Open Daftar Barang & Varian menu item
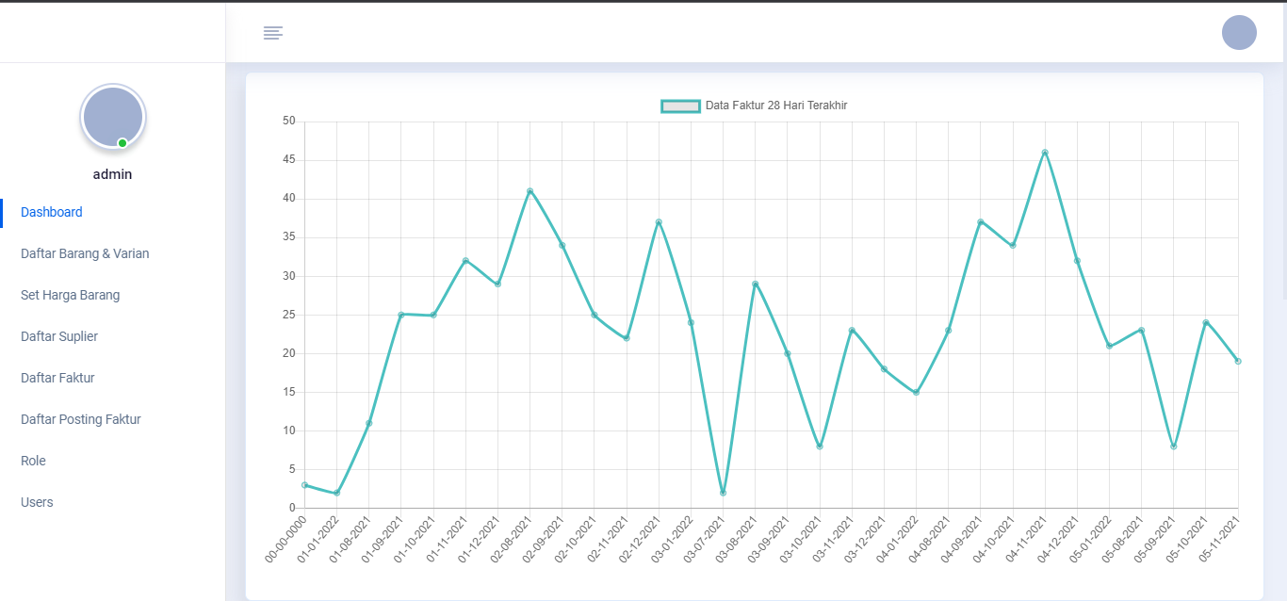 coord(85,253)
